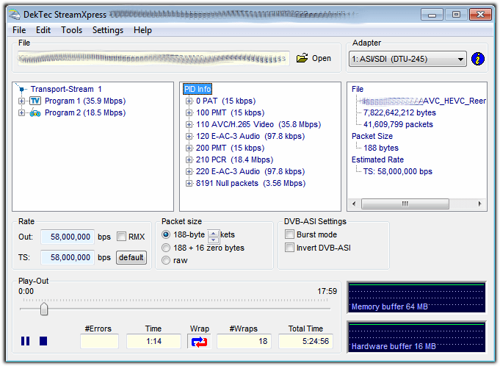Select the PID Info header
This screenshot has width=500, height=366.
(x=198, y=89)
